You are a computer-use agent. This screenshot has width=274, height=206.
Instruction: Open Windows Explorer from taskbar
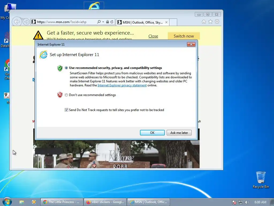click(x=21, y=202)
